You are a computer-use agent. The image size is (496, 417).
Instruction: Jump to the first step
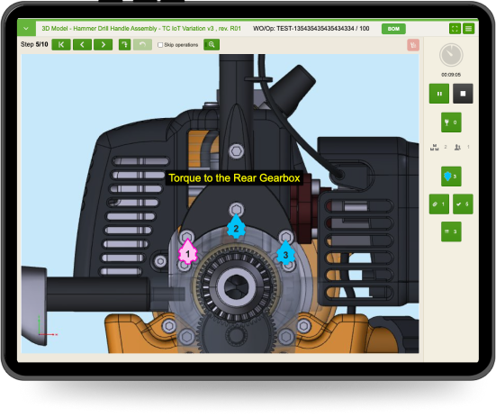[61, 45]
